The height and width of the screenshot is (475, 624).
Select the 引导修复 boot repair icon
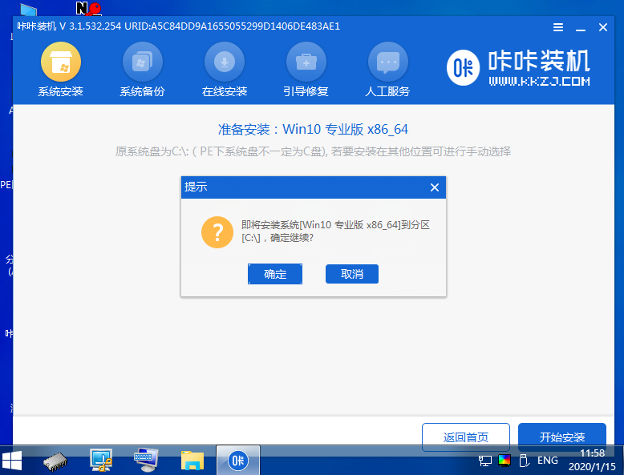306,62
